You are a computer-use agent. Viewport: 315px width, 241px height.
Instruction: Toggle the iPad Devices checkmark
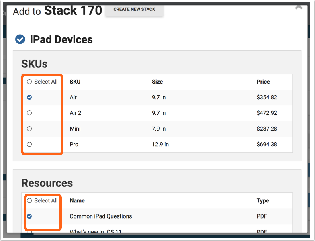point(20,39)
